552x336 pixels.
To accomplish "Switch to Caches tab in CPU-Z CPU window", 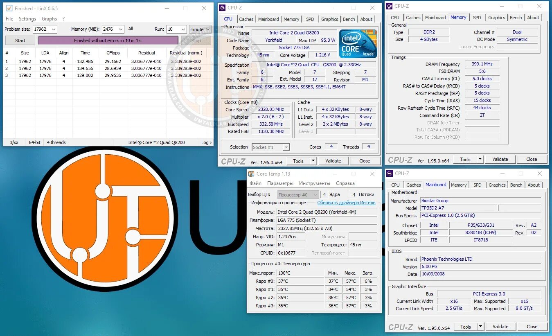I will (x=246, y=19).
